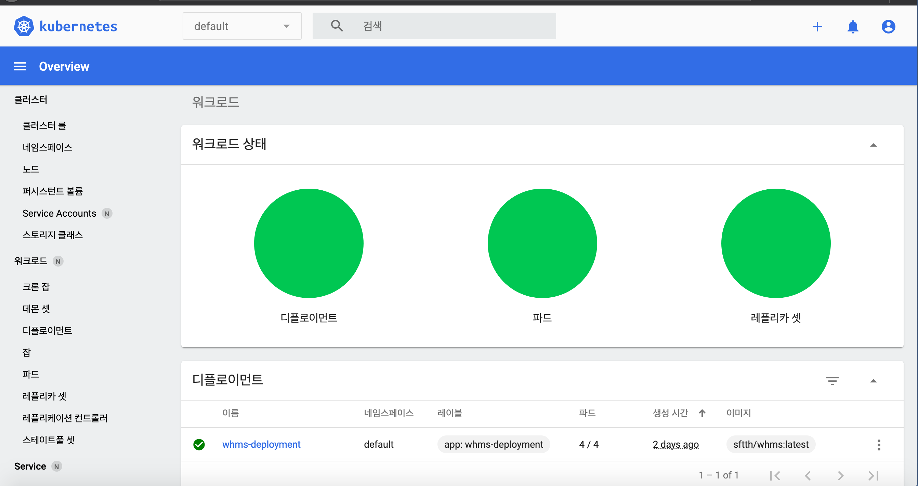Open 네임스페이스 in sidebar
This screenshot has height=486, width=918.
[48, 147]
